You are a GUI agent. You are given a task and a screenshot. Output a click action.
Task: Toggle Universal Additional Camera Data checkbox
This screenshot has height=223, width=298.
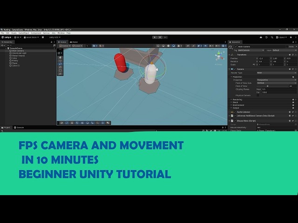pyautogui.click(x=235, y=116)
